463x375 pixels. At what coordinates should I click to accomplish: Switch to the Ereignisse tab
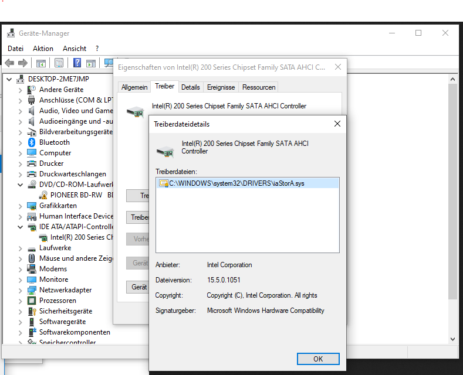(221, 87)
